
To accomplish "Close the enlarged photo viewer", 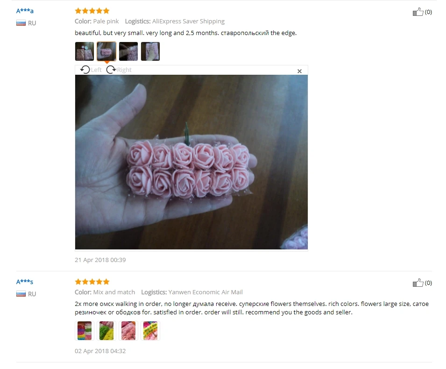I will (299, 71).
